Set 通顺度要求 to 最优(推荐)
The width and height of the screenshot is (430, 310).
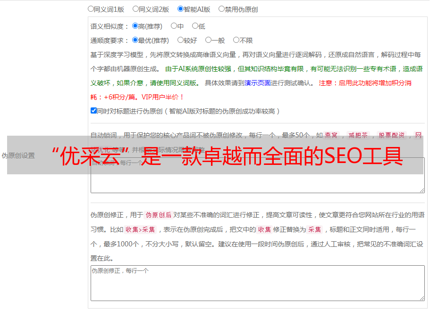pos(135,40)
